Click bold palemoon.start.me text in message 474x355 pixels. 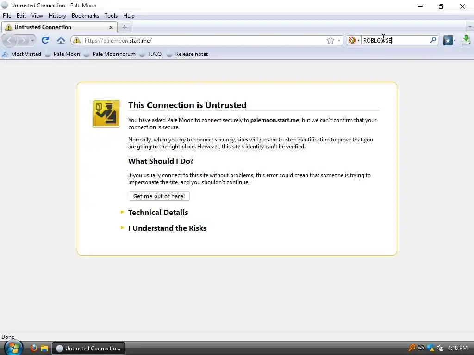pyautogui.click(x=274, y=120)
